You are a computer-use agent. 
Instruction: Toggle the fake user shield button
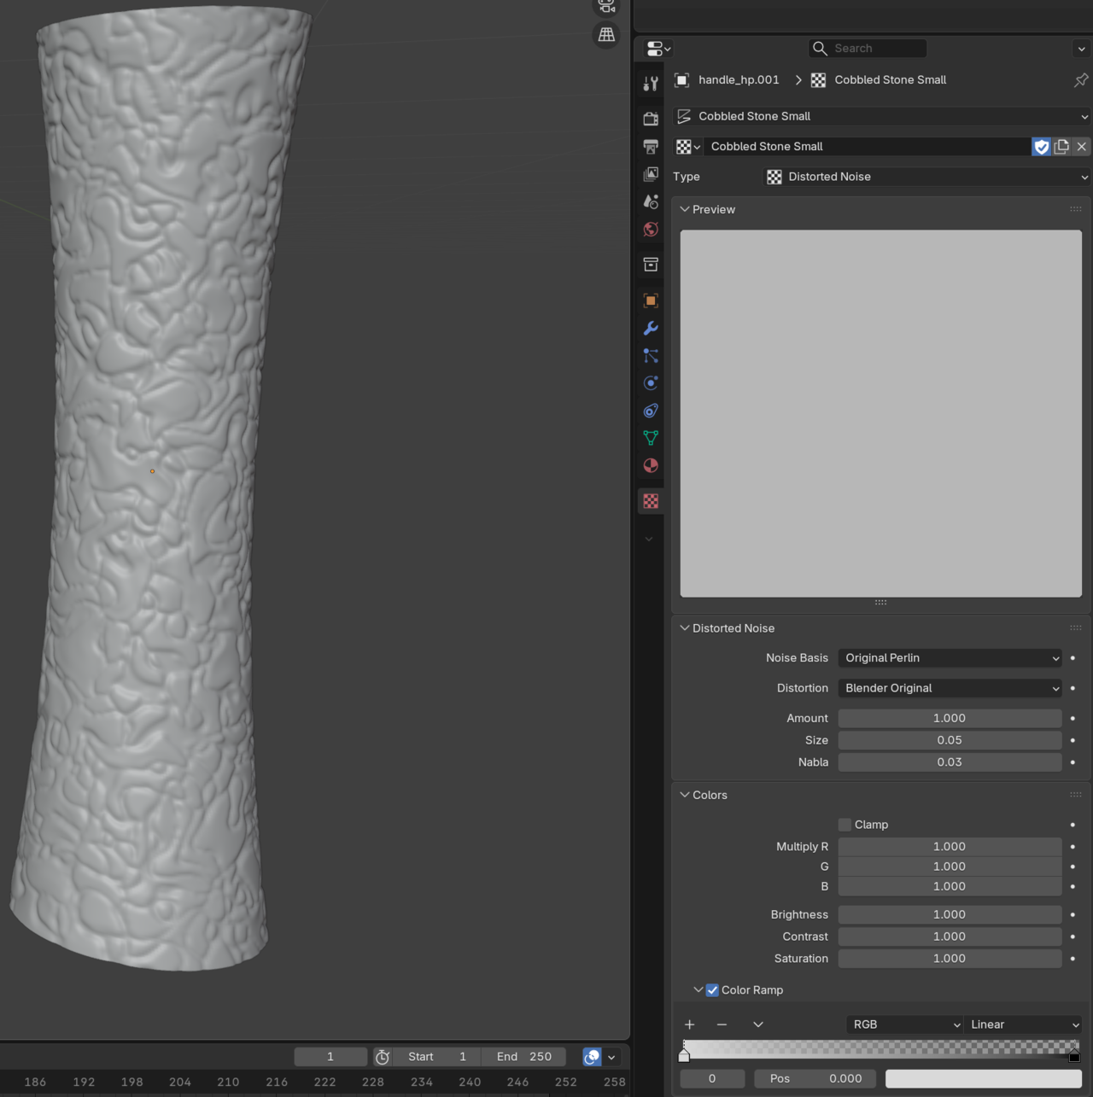[x=1041, y=147]
